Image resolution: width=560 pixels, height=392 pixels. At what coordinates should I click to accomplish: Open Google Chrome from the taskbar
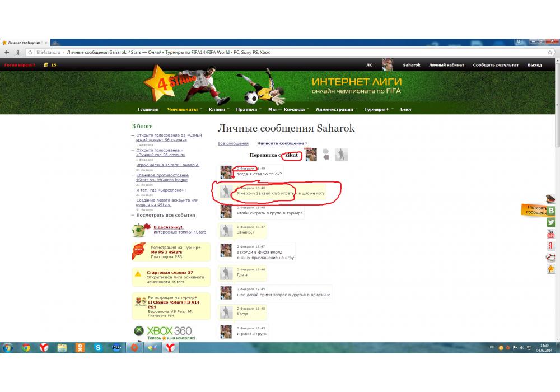26,348
